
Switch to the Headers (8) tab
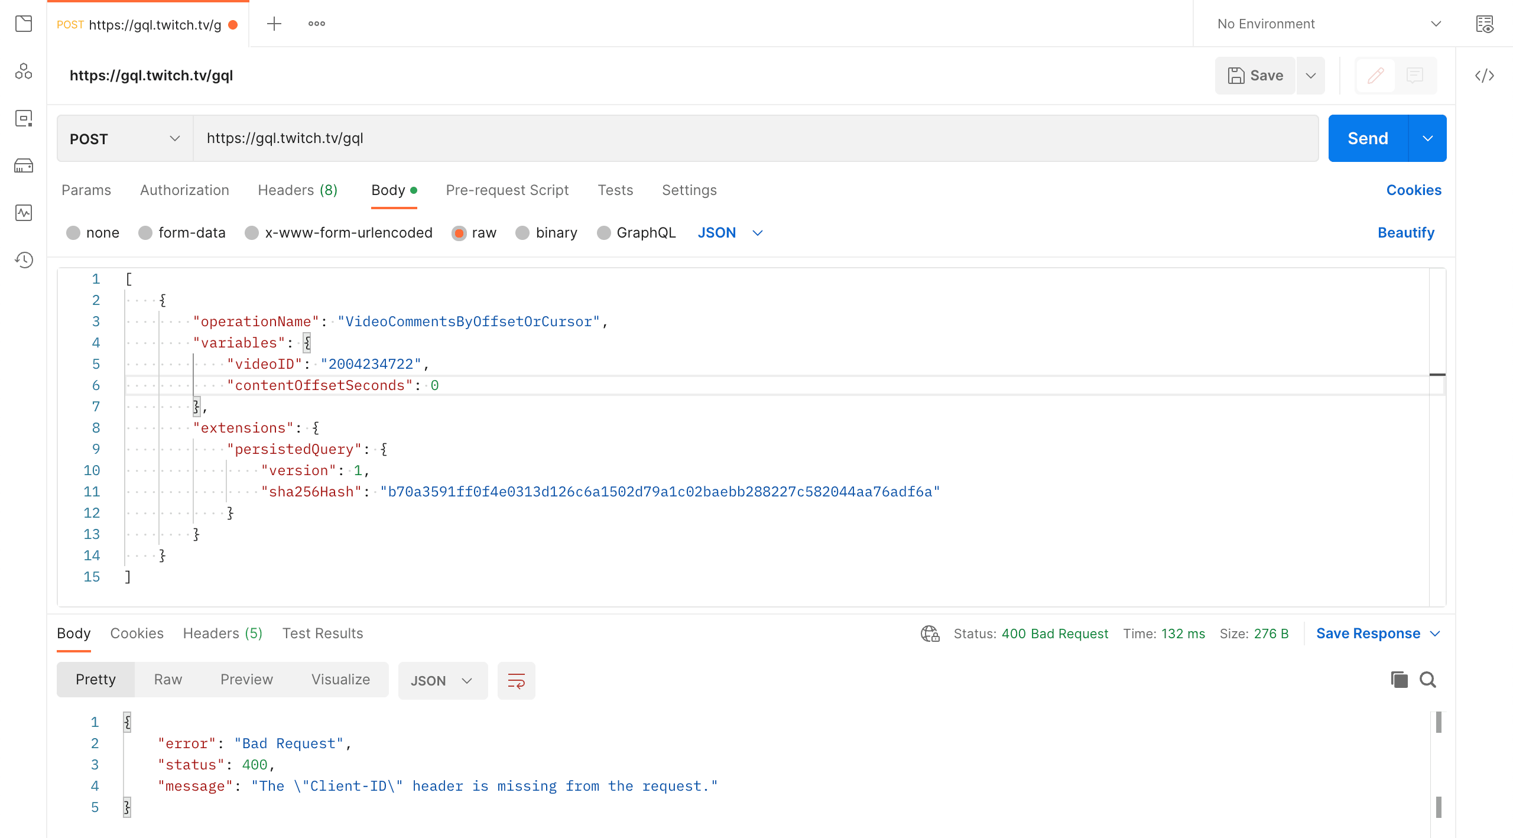[x=297, y=190]
